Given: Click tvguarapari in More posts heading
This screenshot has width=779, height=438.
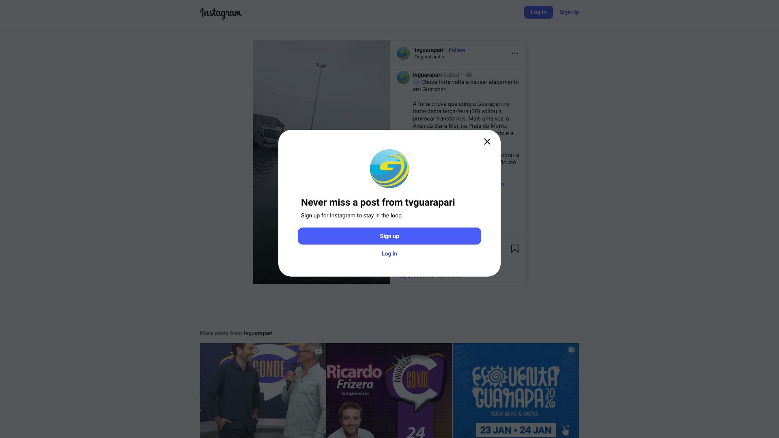Looking at the screenshot, I should pos(258,333).
